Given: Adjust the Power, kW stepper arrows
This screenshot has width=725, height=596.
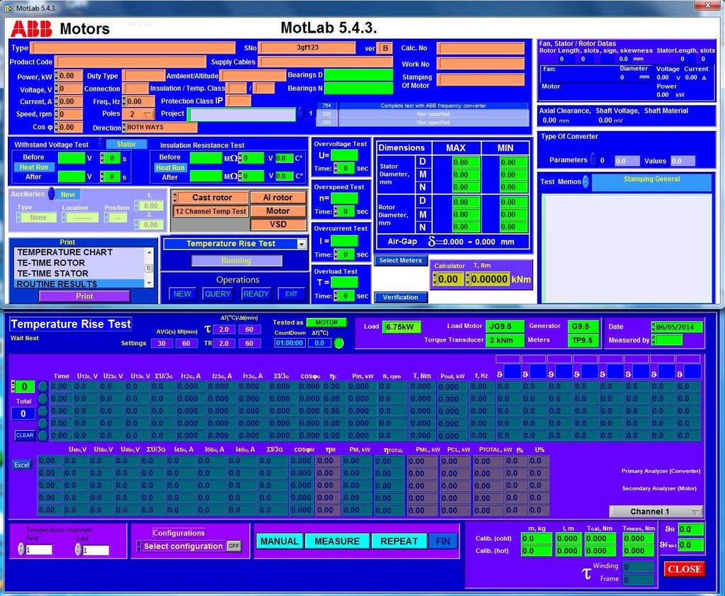Looking at the screenshot, I should point(57,76).
